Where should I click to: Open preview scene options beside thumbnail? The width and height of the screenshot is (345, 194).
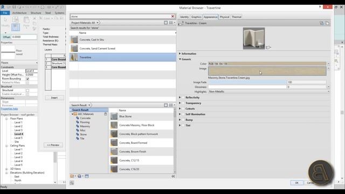click(x=268, y=47)
